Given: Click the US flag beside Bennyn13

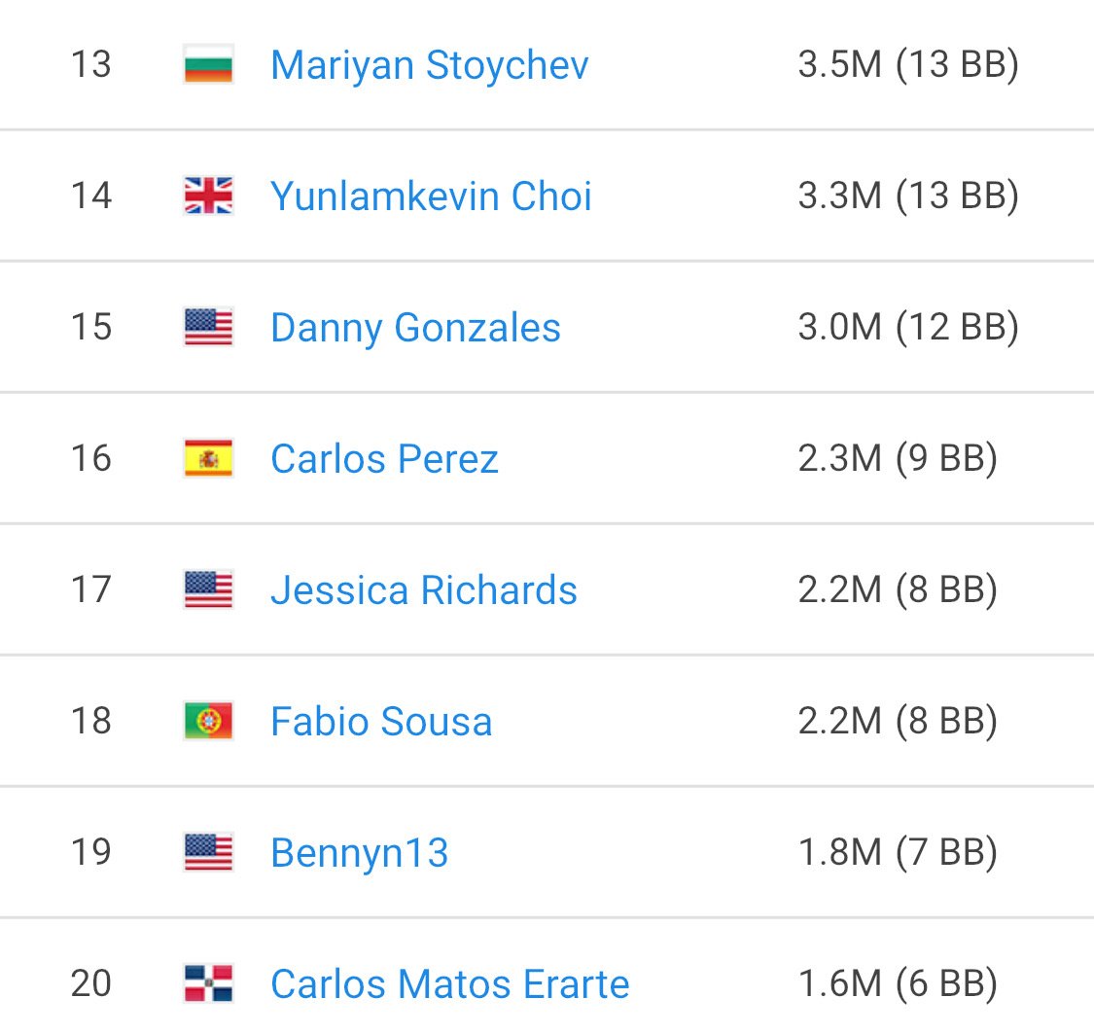Looking at the screenshot, I should 208,852.
